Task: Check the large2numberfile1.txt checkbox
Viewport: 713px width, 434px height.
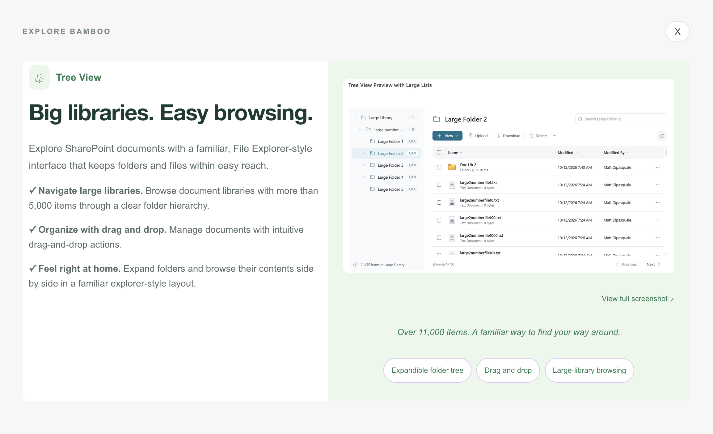Action: pos(439,185)
